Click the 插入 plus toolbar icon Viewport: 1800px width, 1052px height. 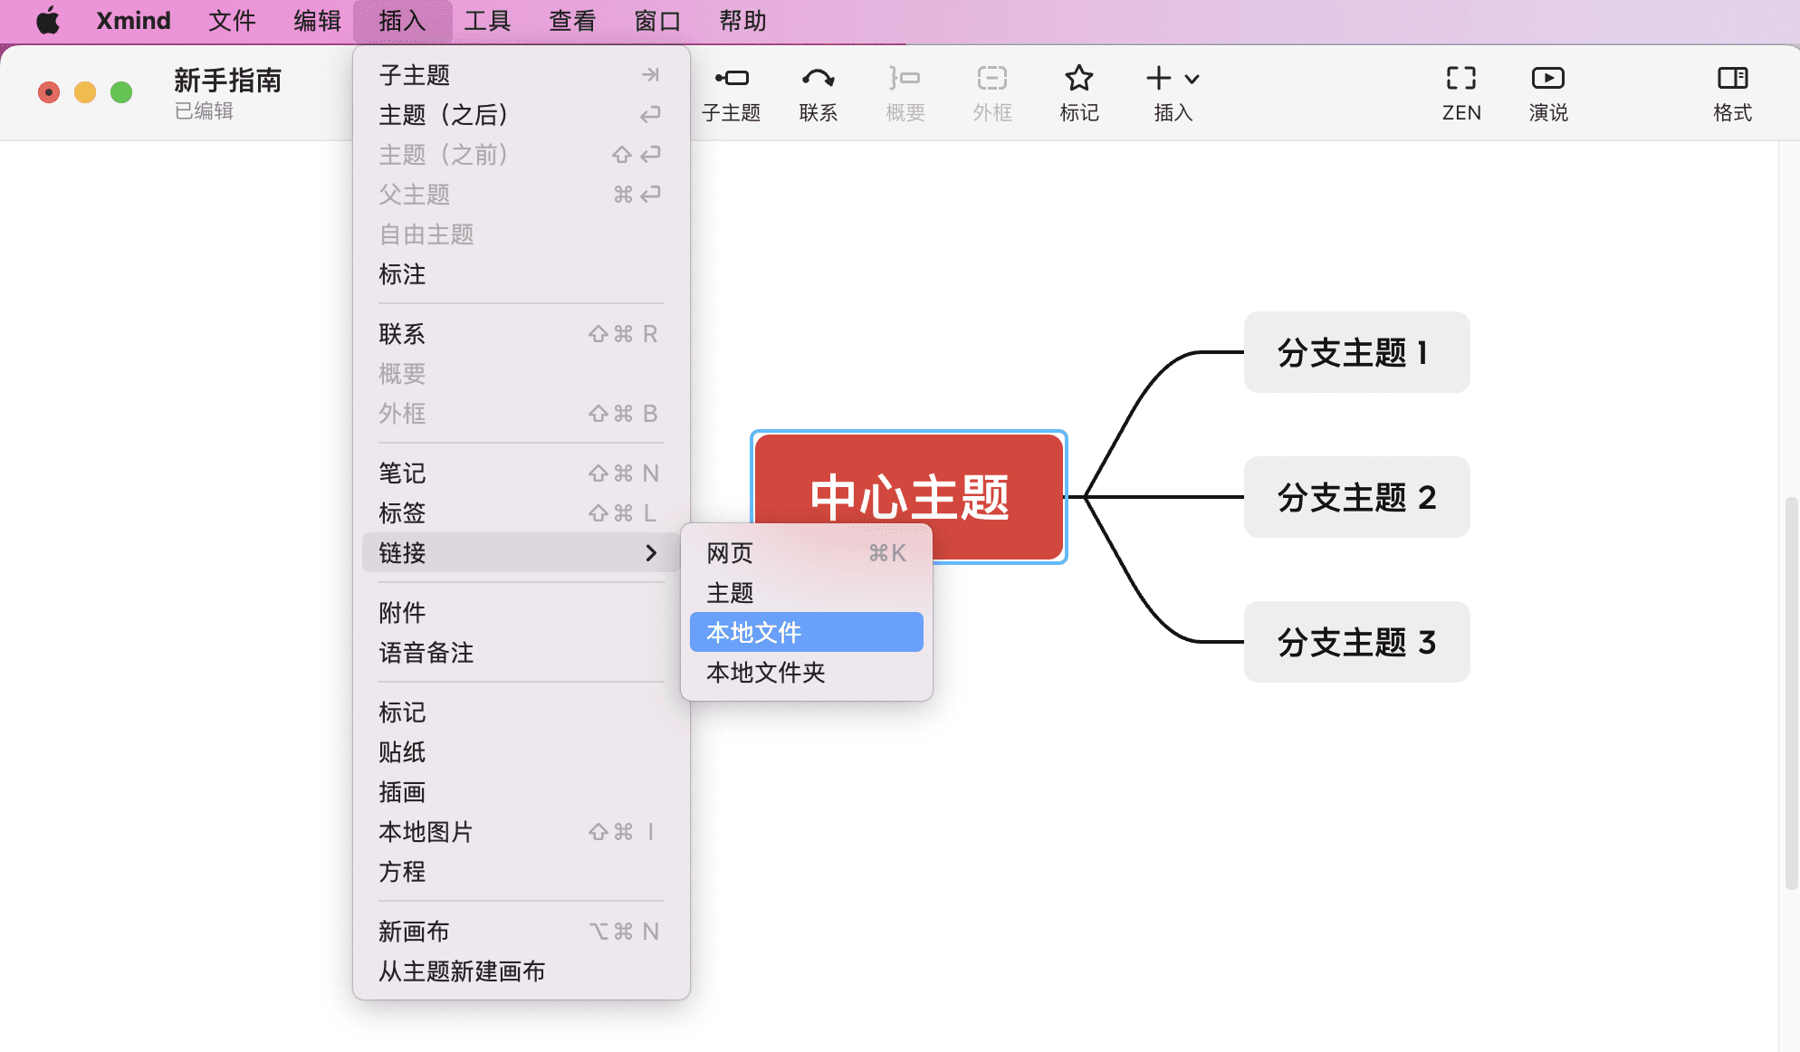1158,79
